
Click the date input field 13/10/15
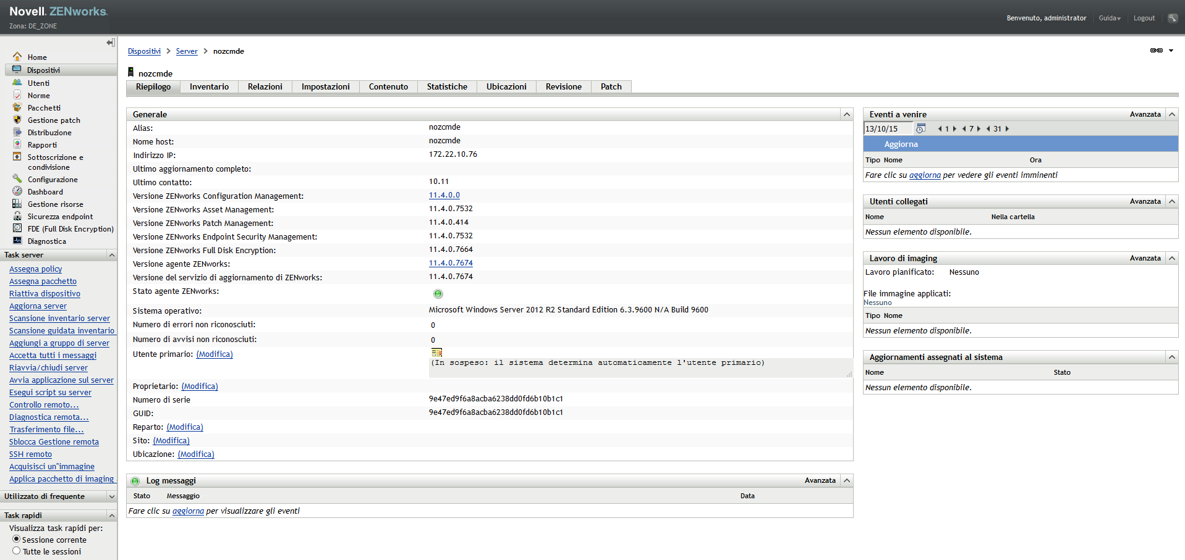888,128
